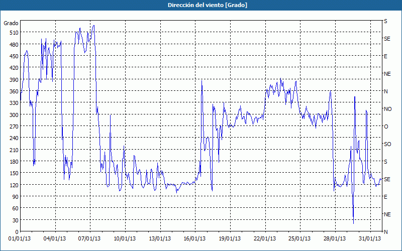This screenshot has width=402, height=251.
Task: Select the 300 value on the y-axis
Action: [x=14, y=115]
